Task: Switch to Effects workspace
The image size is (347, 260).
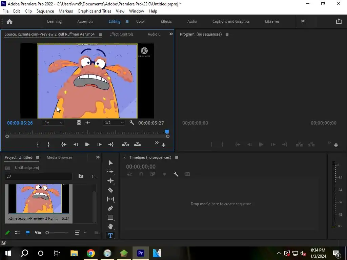Action: click(x=166, y=21)
